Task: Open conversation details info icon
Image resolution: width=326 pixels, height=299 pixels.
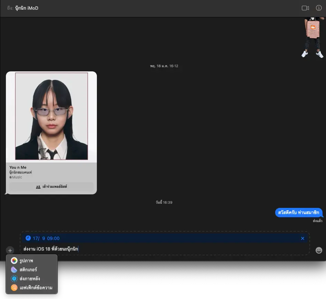Action: [319, 8]
